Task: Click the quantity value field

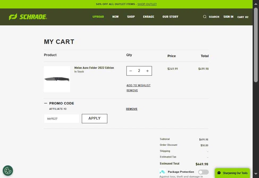Action: (139, 71)
